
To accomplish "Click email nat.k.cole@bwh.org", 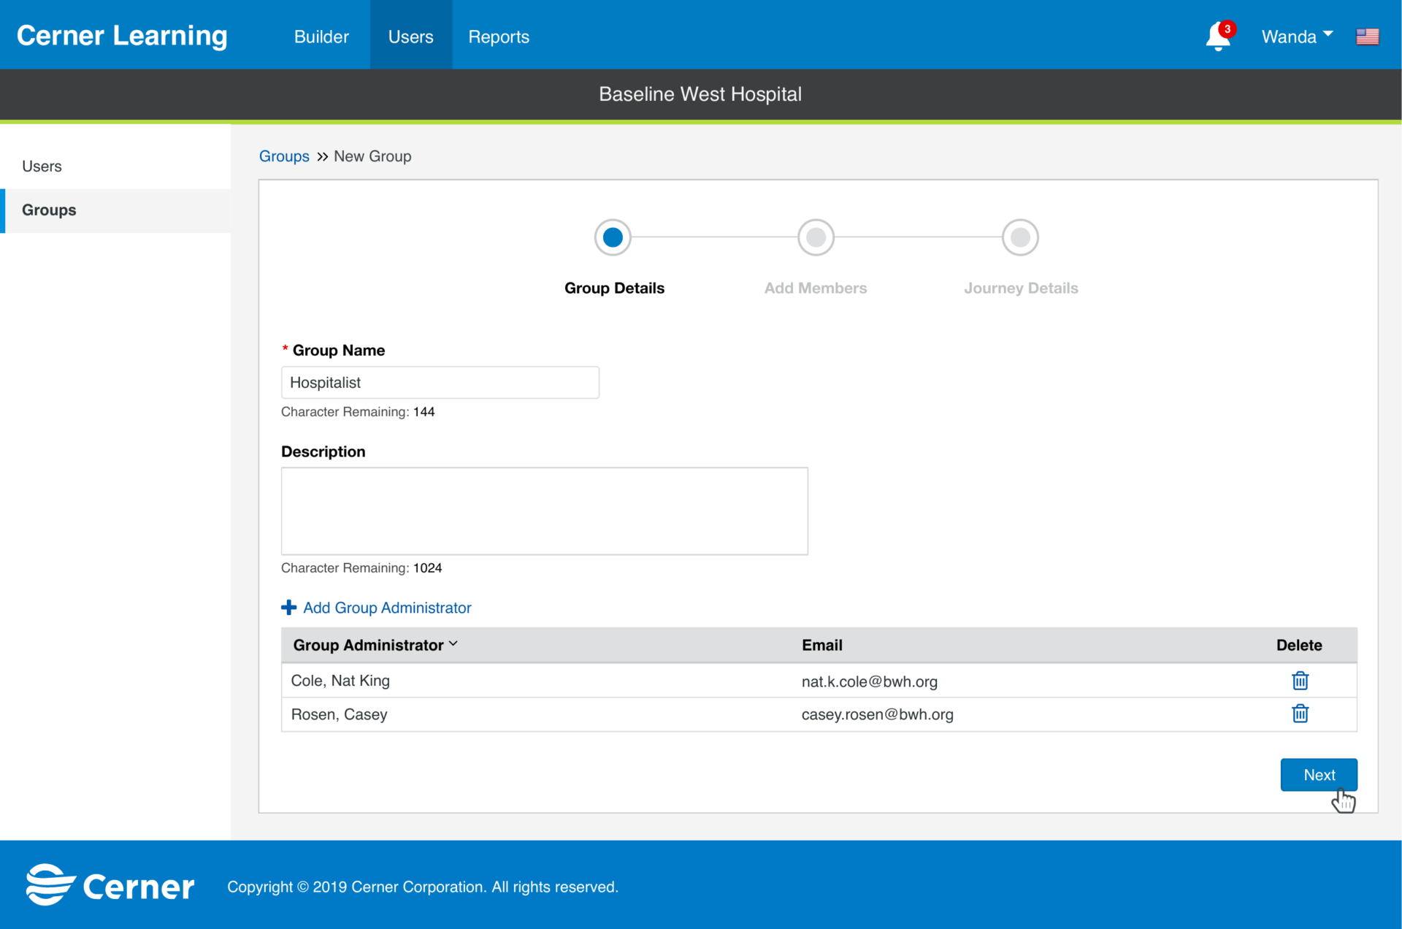I will pos(870,681).
